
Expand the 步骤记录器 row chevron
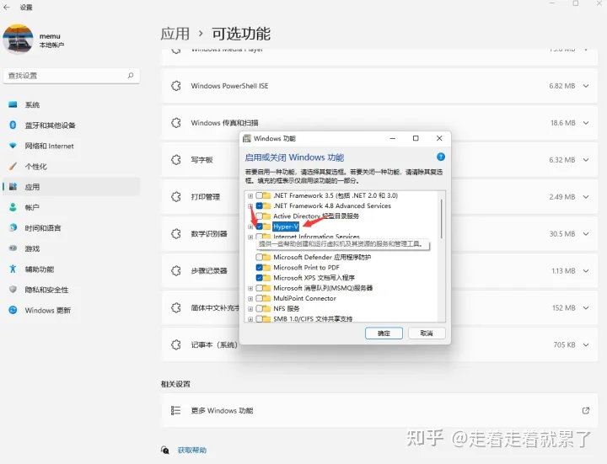(586, 270)
